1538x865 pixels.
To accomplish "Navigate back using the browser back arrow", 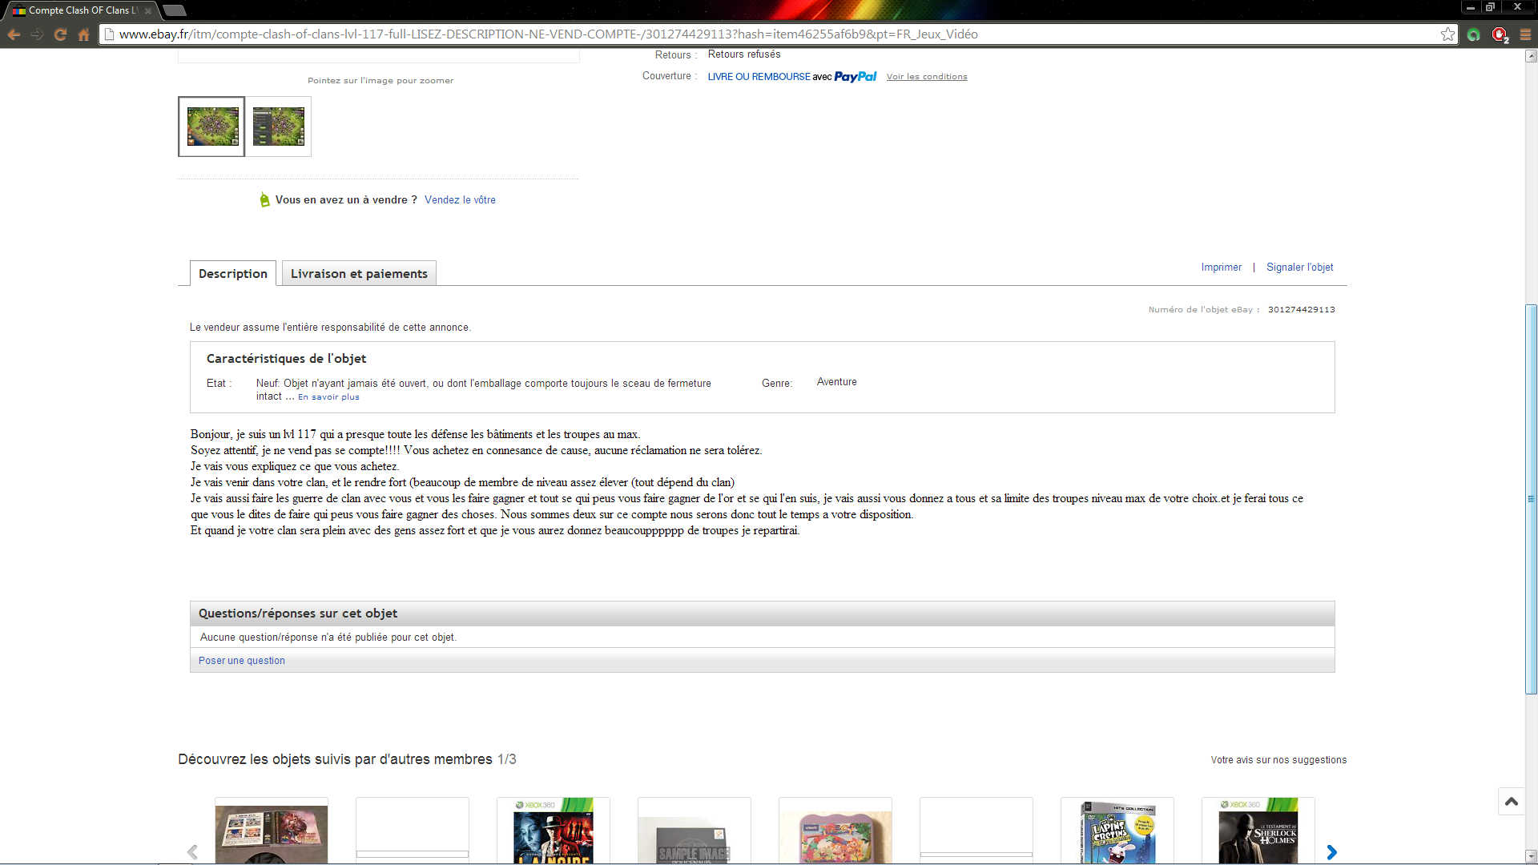I will click(x=14, y=34).
